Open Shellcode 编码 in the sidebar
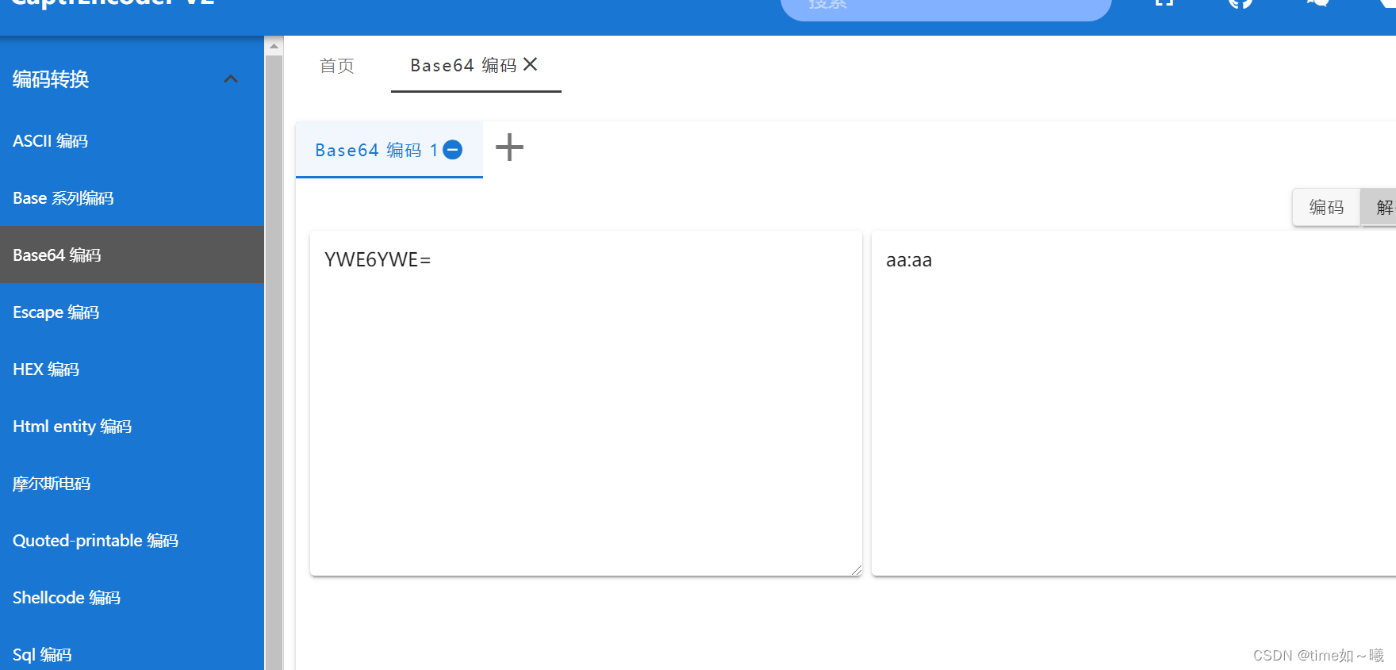The image size is (1396, 670). tap(132, 598)
